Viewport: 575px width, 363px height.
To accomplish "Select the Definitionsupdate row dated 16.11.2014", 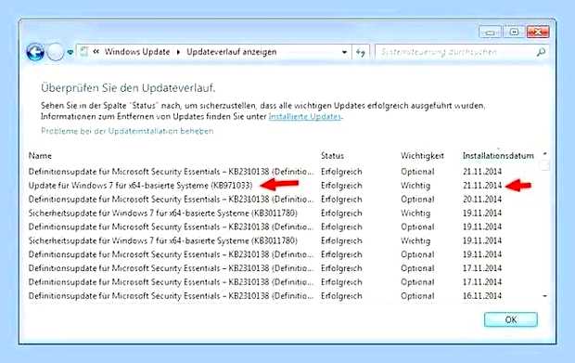I will (x=283, y=296).
